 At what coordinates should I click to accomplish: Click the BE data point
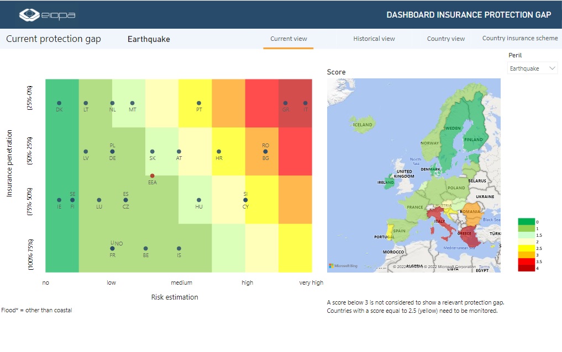coord(145,248)
